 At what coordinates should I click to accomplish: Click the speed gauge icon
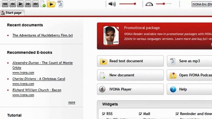click(149, 4)
